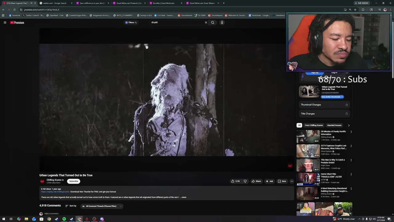Open options for '6 Most Disturbing Abandoned' video
The image size is (394, 222).
(351, 189)
